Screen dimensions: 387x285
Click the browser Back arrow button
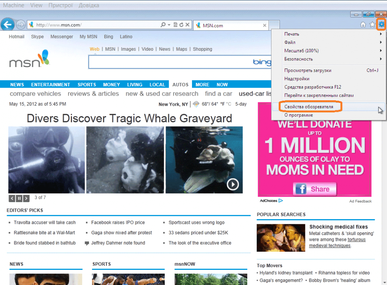click(x=7, y=25)
